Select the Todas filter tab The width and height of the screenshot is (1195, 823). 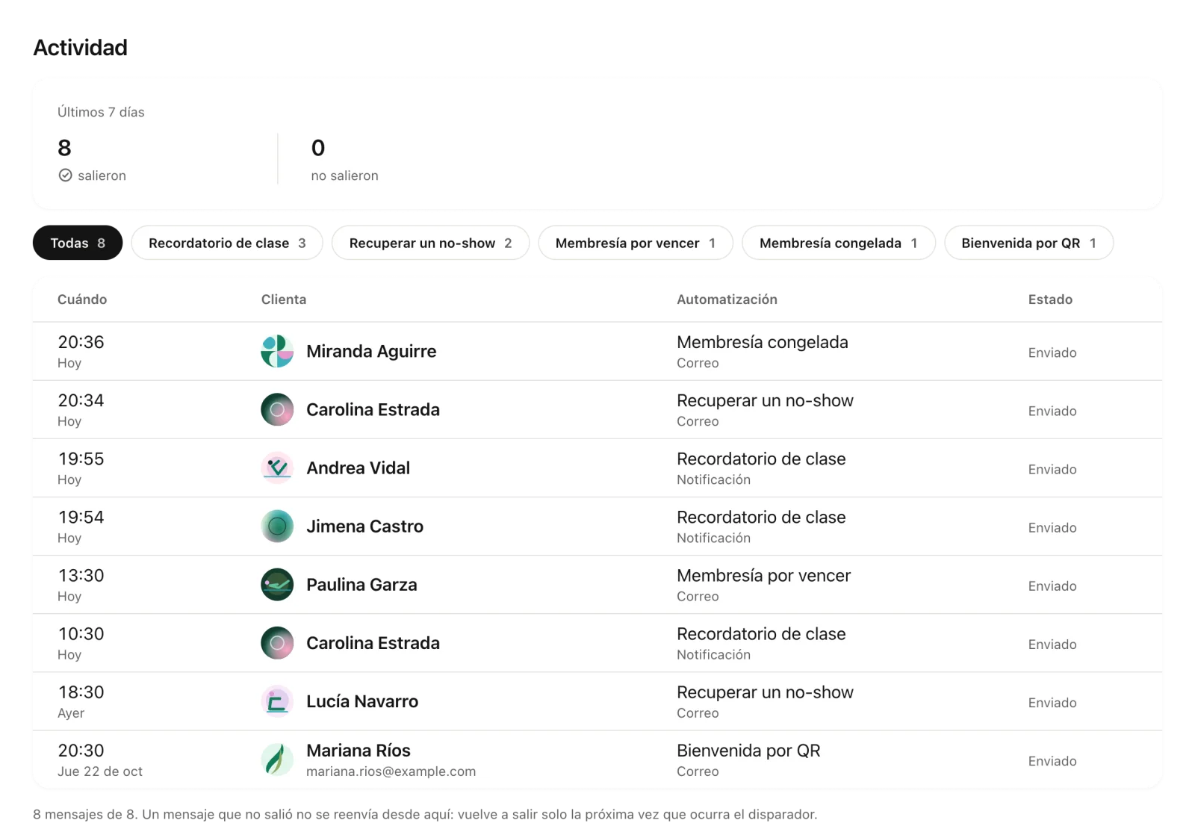tap(78, 243)
